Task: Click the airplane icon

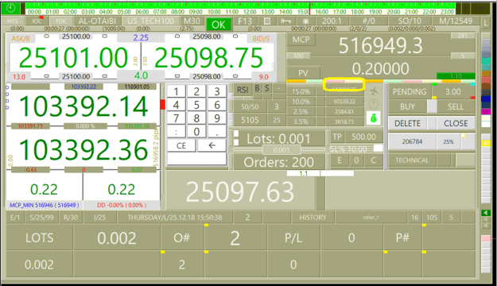Action: pos(374,91)
